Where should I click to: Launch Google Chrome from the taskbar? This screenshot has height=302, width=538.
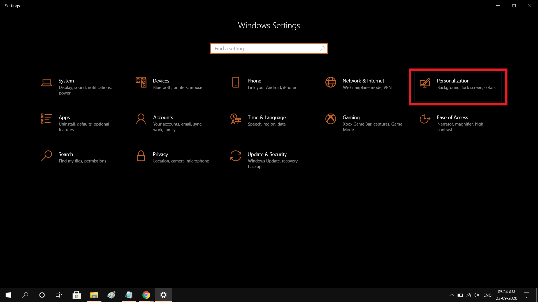coord(146,295)
